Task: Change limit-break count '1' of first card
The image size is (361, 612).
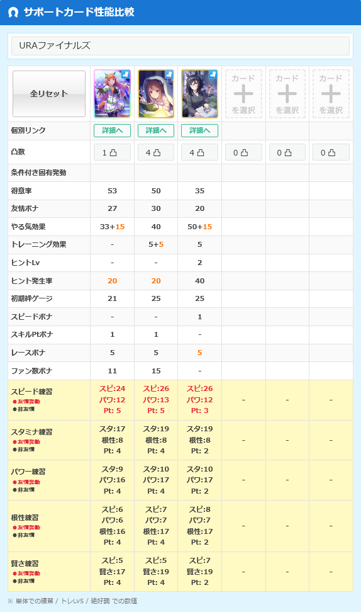Action: [113, 152]
